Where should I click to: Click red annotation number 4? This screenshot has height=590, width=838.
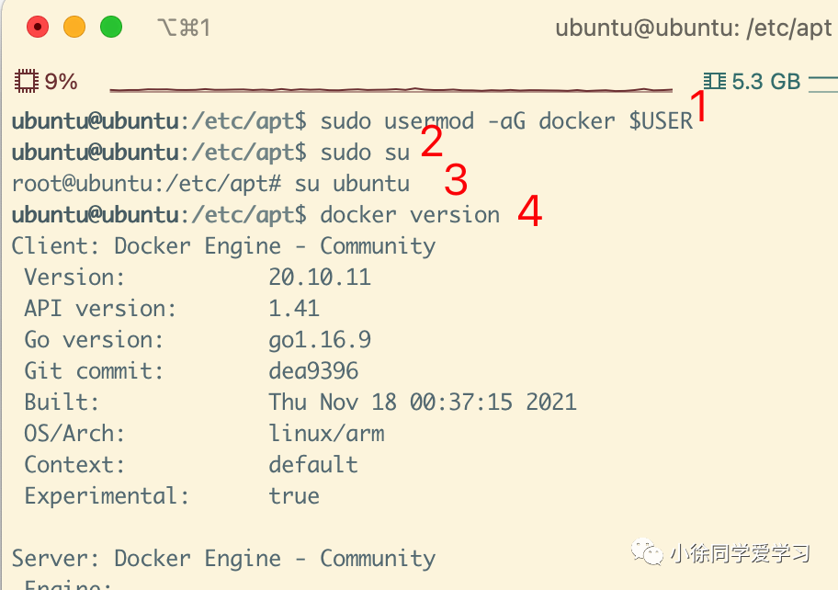pyautogui.click(x=529, y=213)
